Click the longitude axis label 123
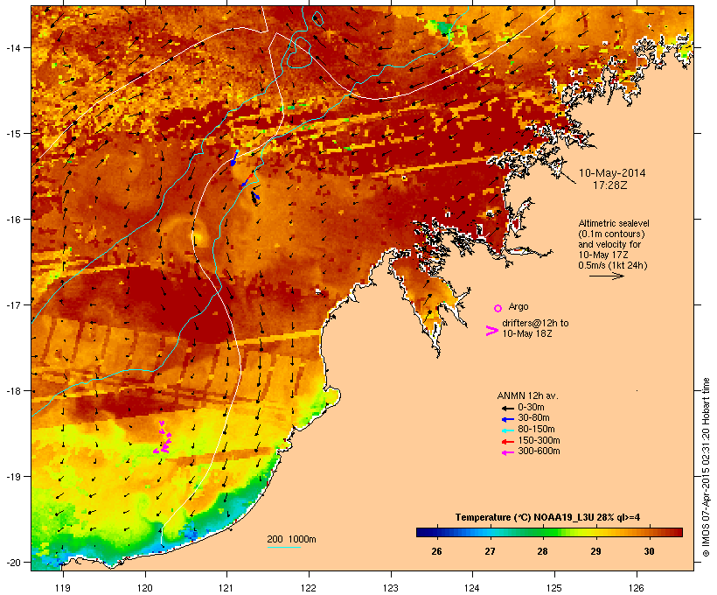 pyautogui.click(x=391, y=588)
